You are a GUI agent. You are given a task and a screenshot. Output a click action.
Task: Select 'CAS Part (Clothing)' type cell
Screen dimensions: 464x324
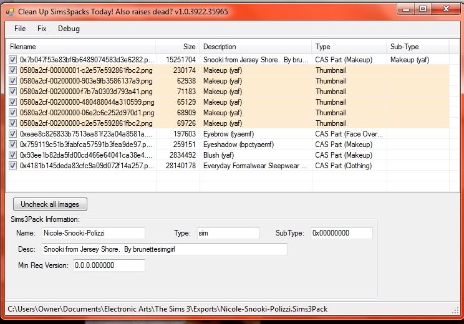click(343, 166)
